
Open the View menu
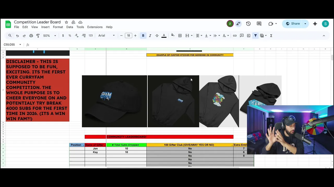[34, 27]
